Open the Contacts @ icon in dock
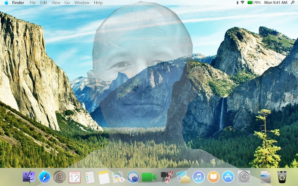 [x=60, y=177]
